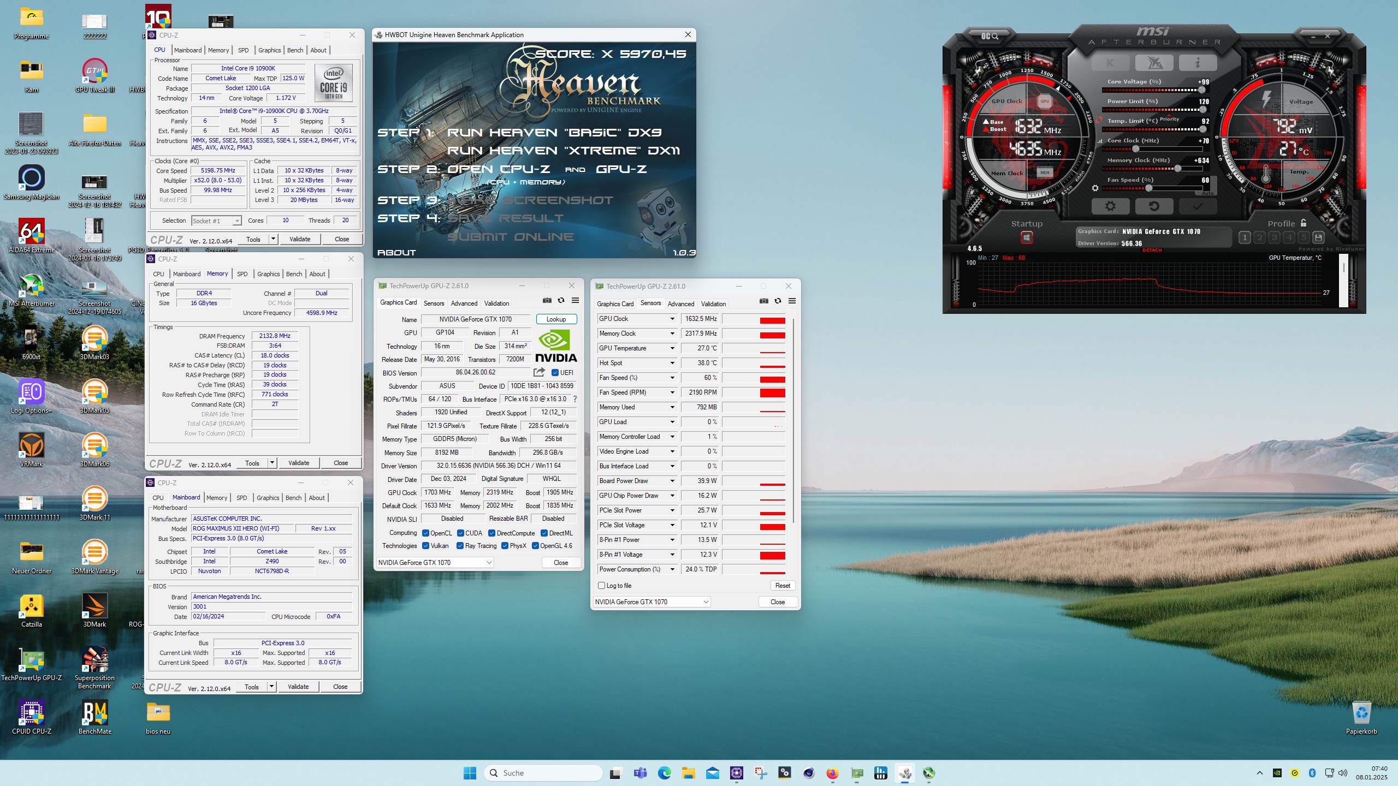Click ABOUT in the Heaven Benchmark window
This screenshot has width=1398, height=786.
(396, 252)
